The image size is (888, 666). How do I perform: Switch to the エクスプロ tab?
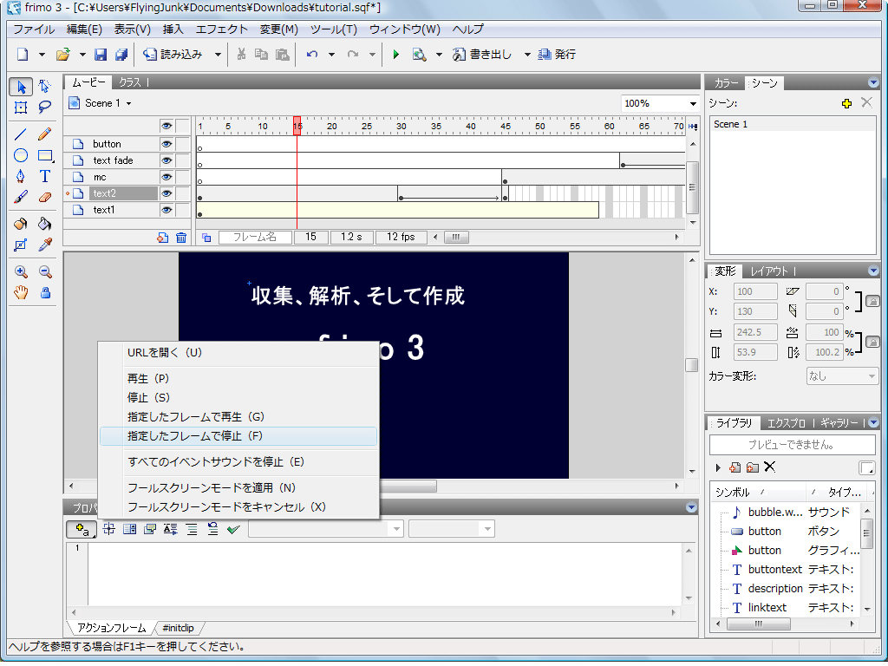click(x=786, y=423)
